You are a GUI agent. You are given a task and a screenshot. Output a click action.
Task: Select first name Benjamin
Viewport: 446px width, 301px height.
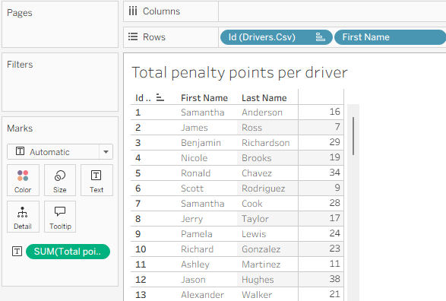(201, 143)
